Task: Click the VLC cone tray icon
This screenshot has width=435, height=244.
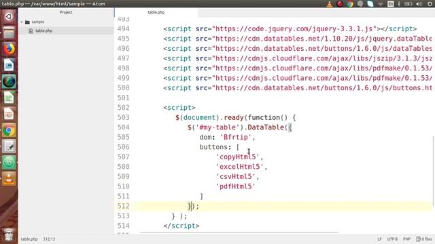Action: (x=329, y=4)
